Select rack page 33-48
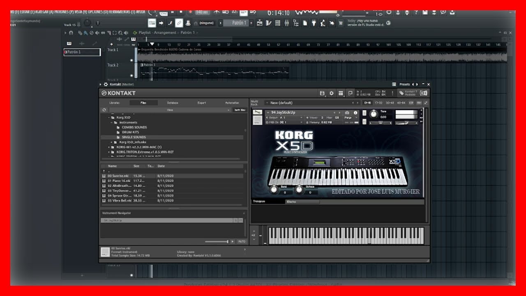The height and width of the screenshot is (296, 526). point(390,103)
